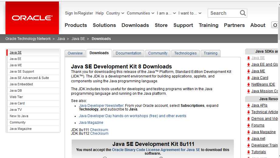Screen dimensions: 280x158
Task: Open the Communities dropdown
Action: point(141,13)
